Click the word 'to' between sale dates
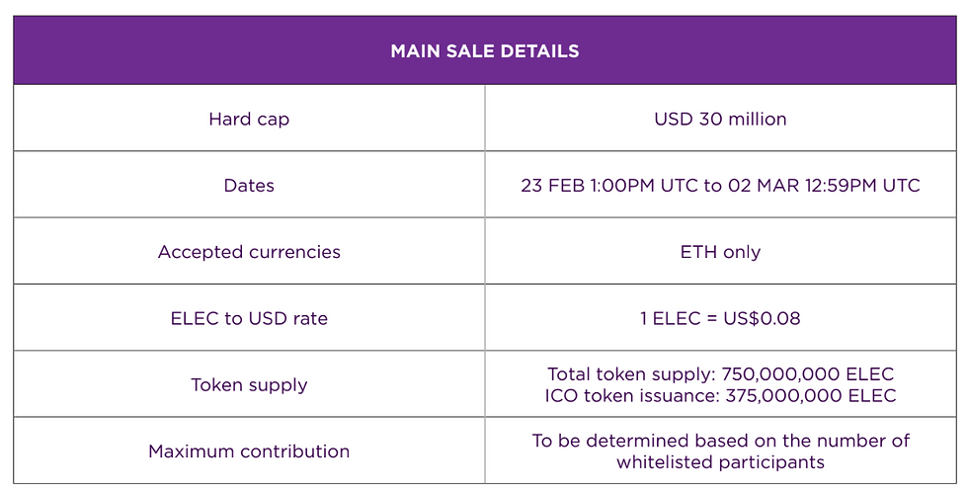Viewport: 967px width, 492px height. (x=712, y=186)
